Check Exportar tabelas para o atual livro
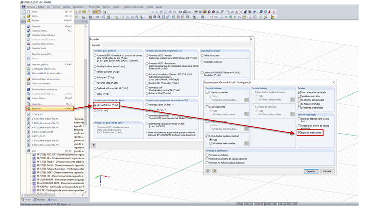379x206 pixels. click(300, 119)
